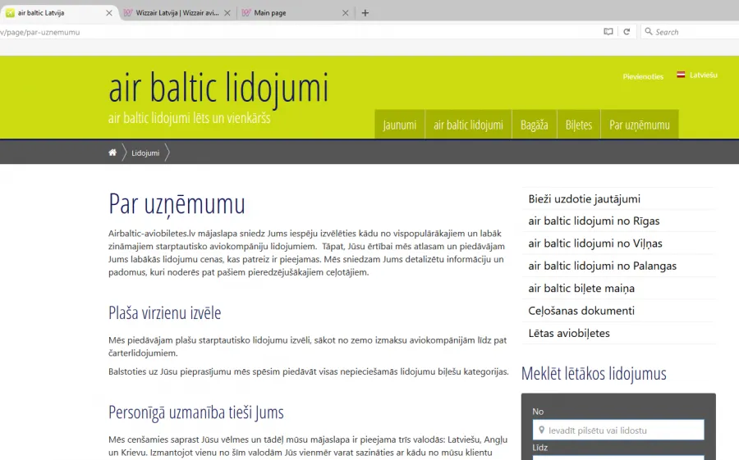This screenshot has height=460, width=739.
Task: Click the 'air baltic lidojumi lēts un vienkāršs' tagline
Action: click(190, 118)
